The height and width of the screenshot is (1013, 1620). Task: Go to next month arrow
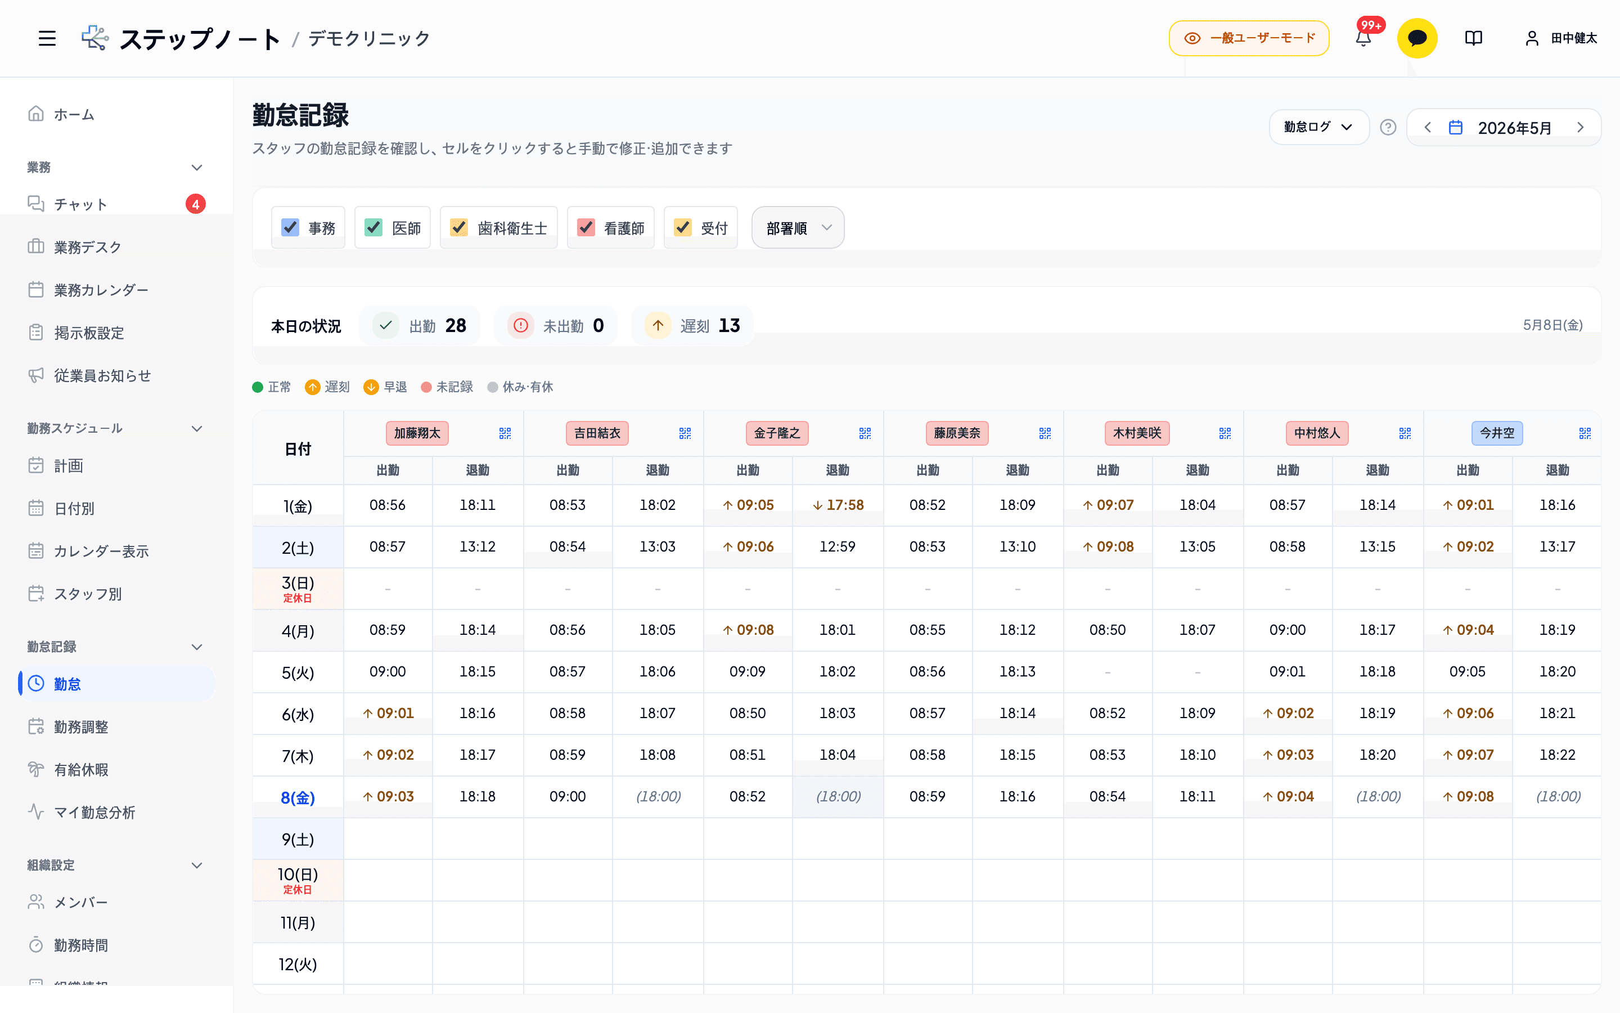tap(1581, 127)
